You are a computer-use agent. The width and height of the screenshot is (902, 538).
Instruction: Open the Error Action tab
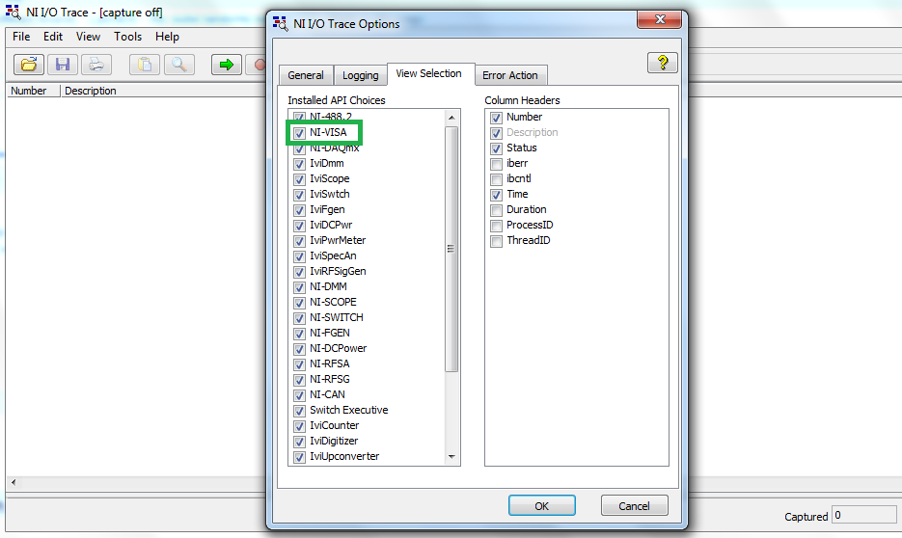510,75
